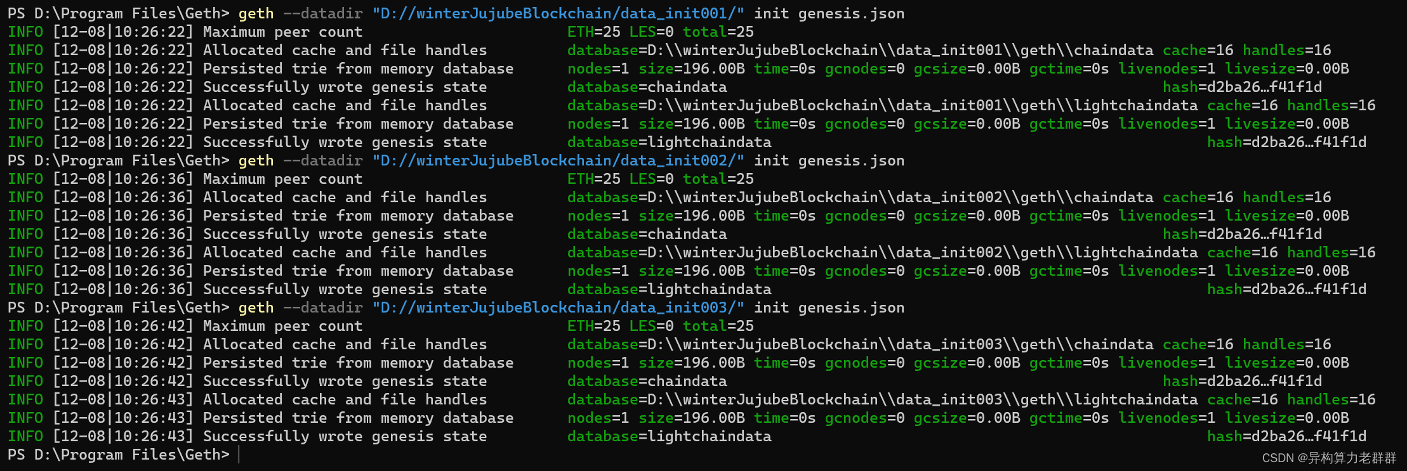The image size is (1407, 471).
Task: Click the last 'Successfully wrote genesis state' message
Action: (345, 436)
